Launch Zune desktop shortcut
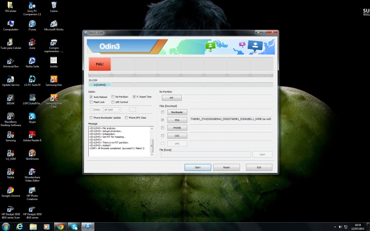 coord(32,44)
